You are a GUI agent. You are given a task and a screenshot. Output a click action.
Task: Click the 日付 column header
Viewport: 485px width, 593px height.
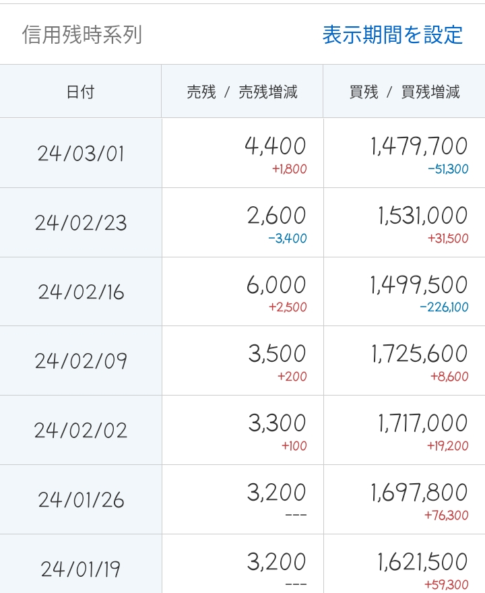tap(81, 91)
